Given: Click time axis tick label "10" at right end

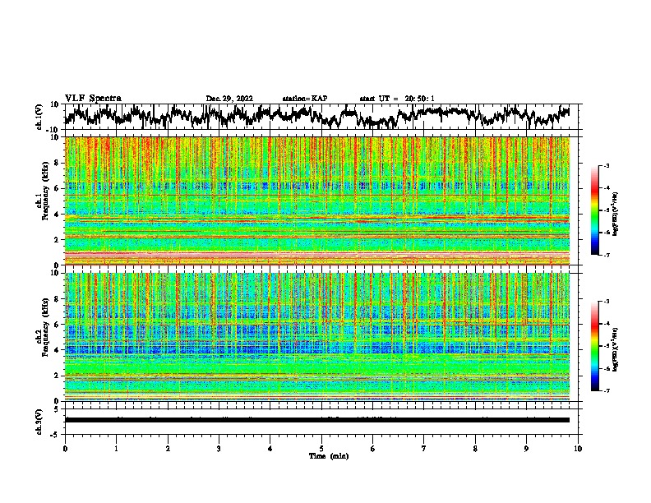Looking at the screenshot, I should (x=578, y=449).
